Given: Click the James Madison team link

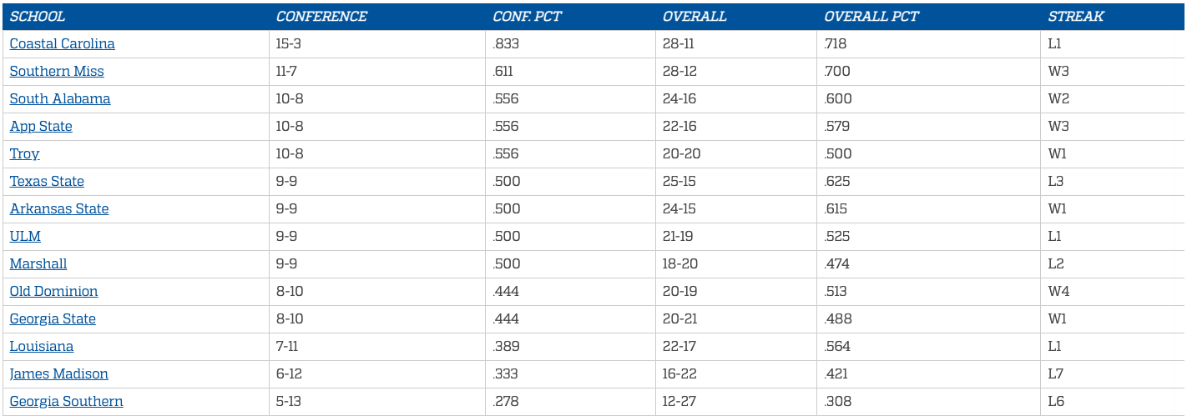Looking at the screenshot, I should click(58, 373).
